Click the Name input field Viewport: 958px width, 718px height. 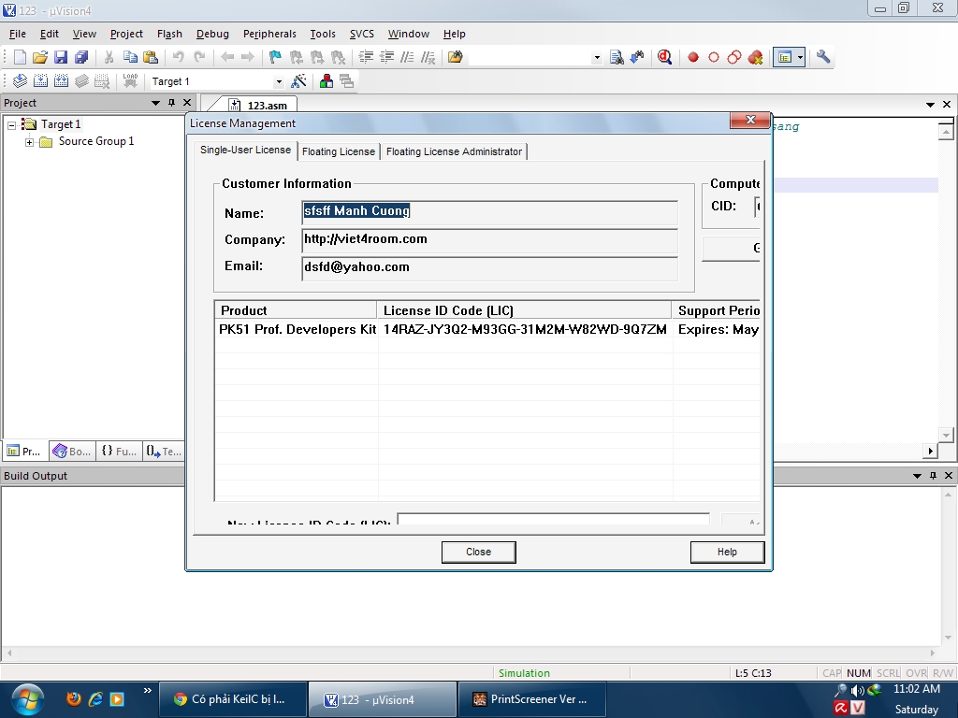click(490, 212)
